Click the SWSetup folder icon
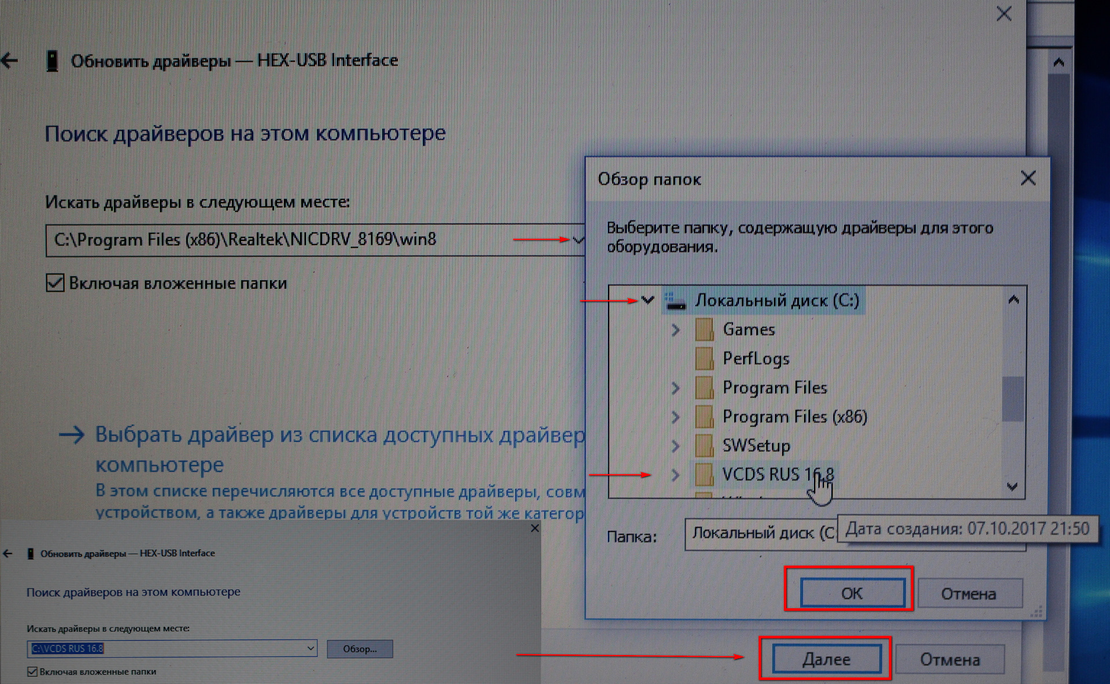The image size is (1110, 684). tap(704, 445)
